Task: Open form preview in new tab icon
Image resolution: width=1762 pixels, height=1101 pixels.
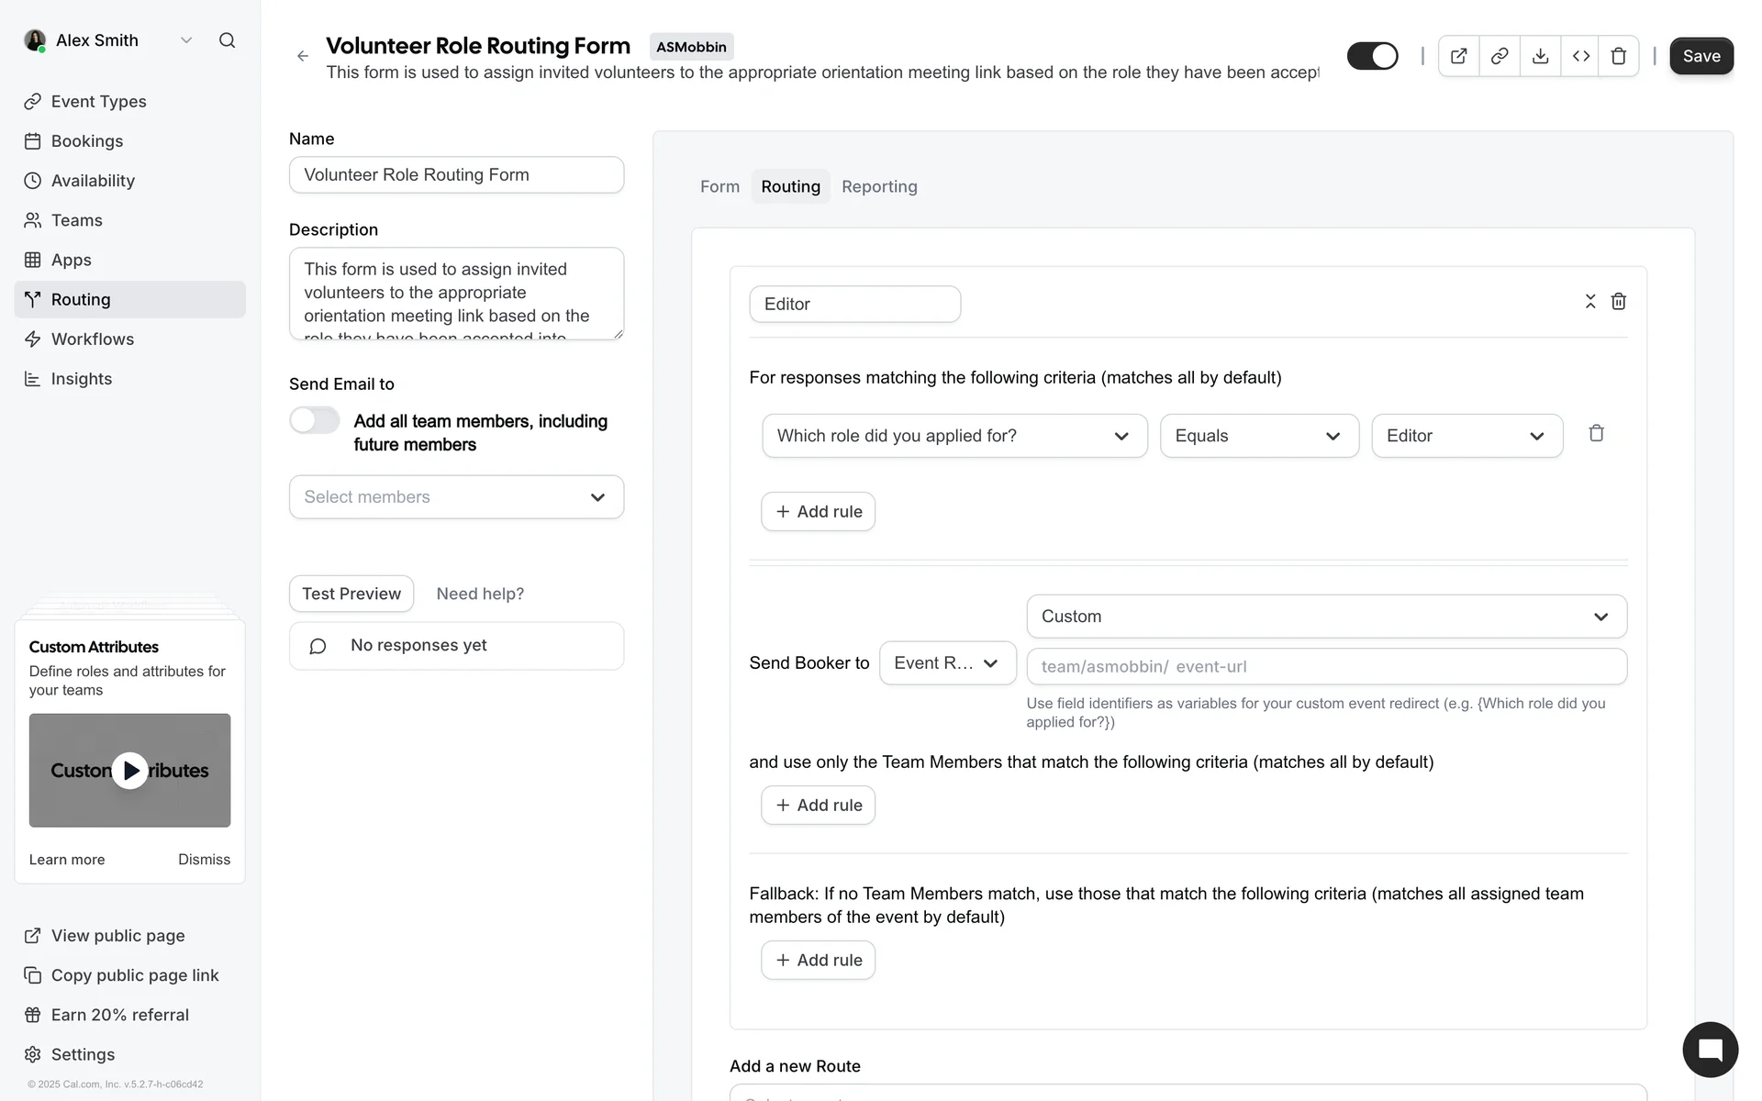Action: (x=1458, y=57)
